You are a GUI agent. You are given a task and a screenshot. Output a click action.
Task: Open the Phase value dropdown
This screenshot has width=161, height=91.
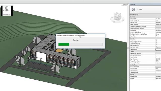point(158,78)
